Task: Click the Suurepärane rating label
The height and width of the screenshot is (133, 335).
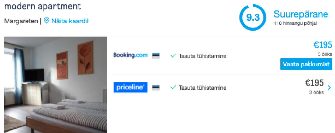Action: [301, 14]
